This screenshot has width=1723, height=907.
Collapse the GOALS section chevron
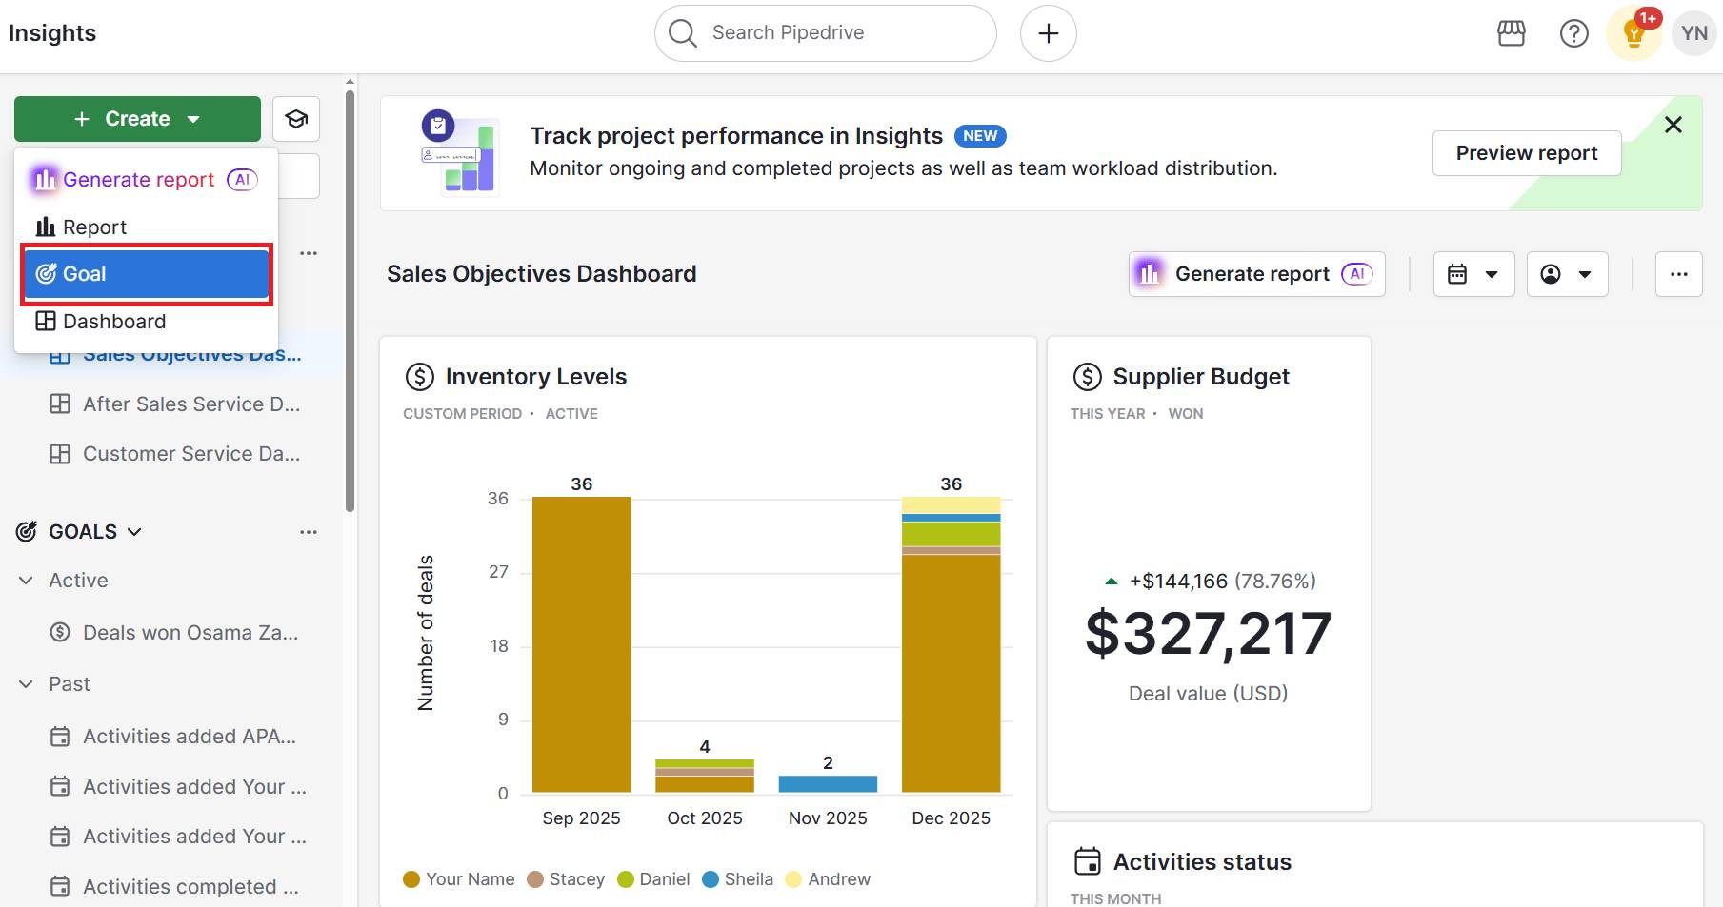click(x=134, y=532)
